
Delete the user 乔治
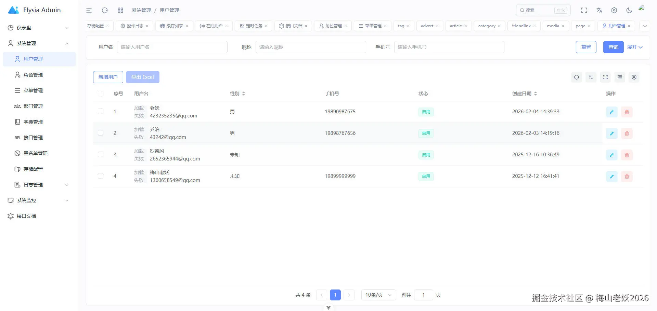pyautogui.click(x=627, y=133)
